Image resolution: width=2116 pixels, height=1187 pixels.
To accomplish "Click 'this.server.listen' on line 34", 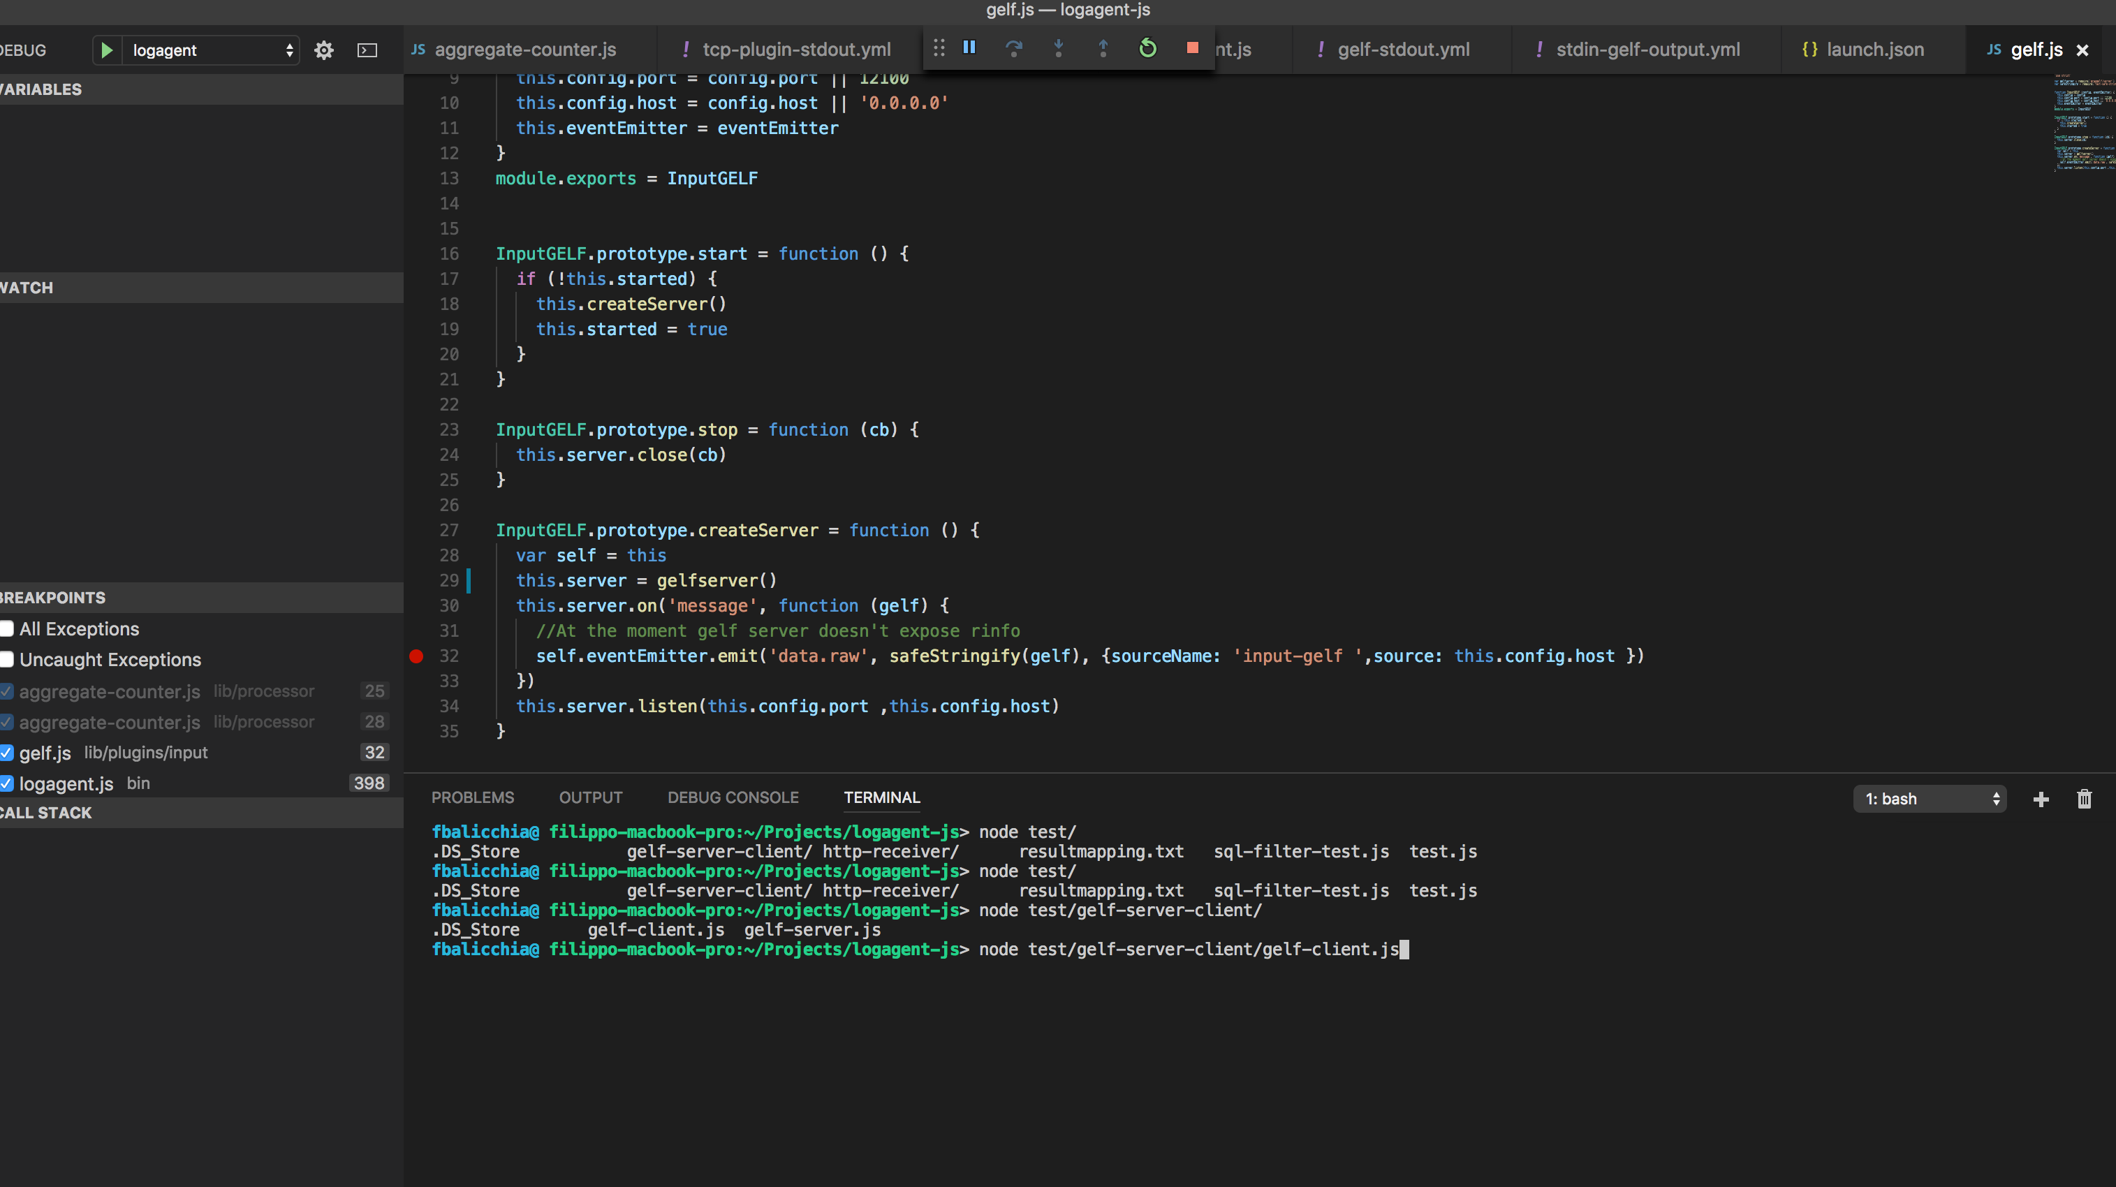I will [x=606, y=707].
